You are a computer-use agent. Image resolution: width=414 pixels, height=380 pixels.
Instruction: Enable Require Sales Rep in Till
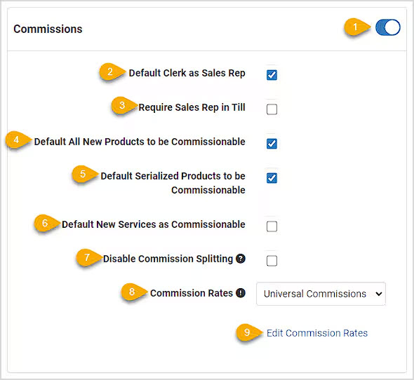click(272, 109)
